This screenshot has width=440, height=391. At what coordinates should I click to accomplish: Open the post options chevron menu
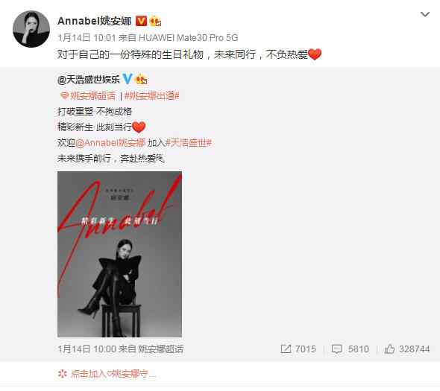[x=425, y=14]
